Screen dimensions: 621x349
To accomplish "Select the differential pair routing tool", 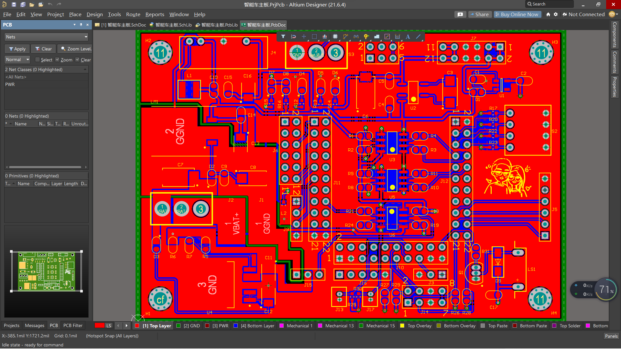I will tap(356, 37).
